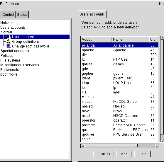Expand the Networking tree section
Screen dimensions: 164x162
pyautogui.click(x=9, y=23)
